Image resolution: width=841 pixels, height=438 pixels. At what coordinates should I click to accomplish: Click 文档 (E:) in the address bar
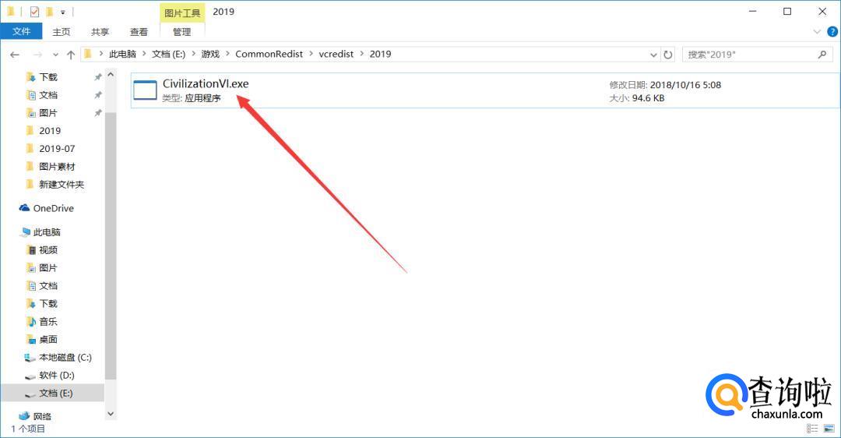click(x=168, y=55)
